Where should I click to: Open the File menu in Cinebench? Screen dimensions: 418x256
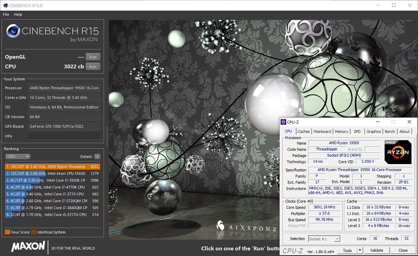point(6,14)
